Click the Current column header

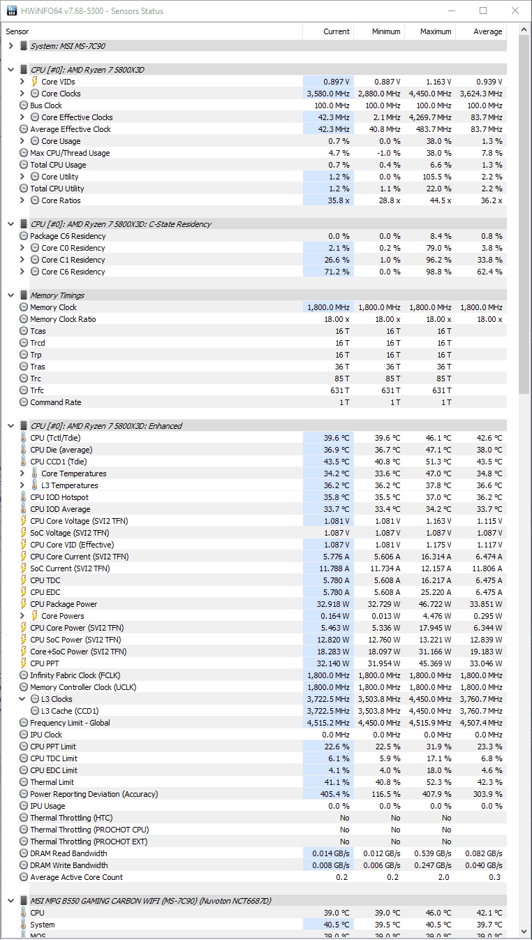click(328, 31)
